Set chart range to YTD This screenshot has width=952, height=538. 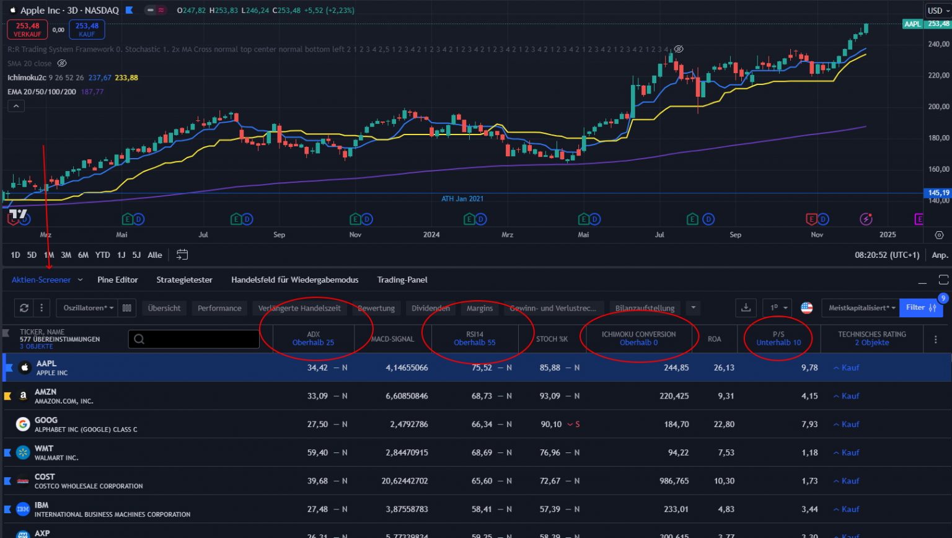[102, 255]
